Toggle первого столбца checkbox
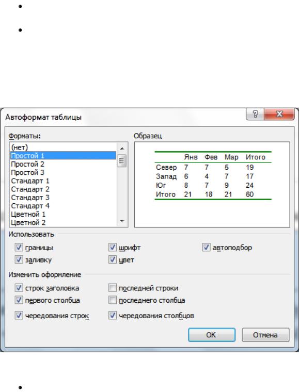299x392 pixels. (19, 300)
